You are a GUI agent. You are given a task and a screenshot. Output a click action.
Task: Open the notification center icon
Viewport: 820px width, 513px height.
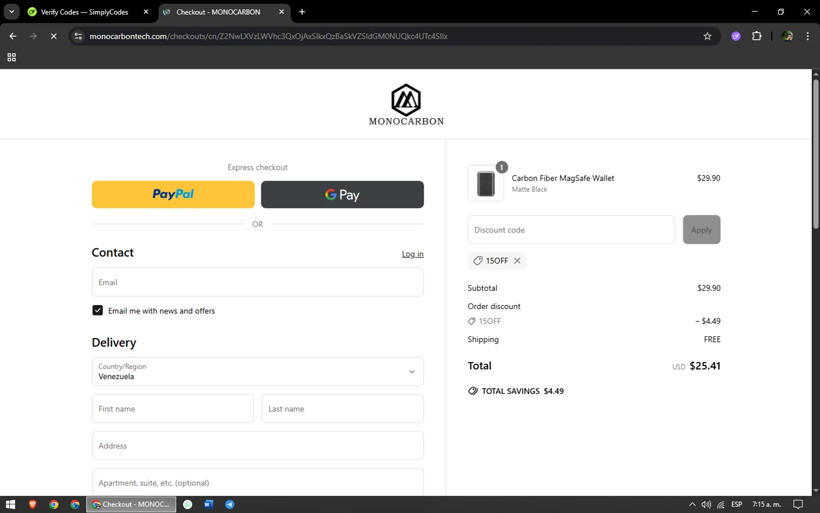[798, 504]
